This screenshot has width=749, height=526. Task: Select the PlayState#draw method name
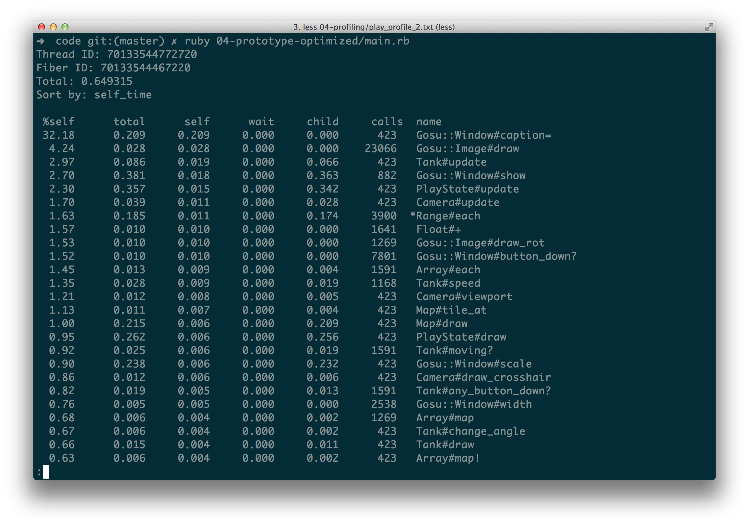point(461,337)
